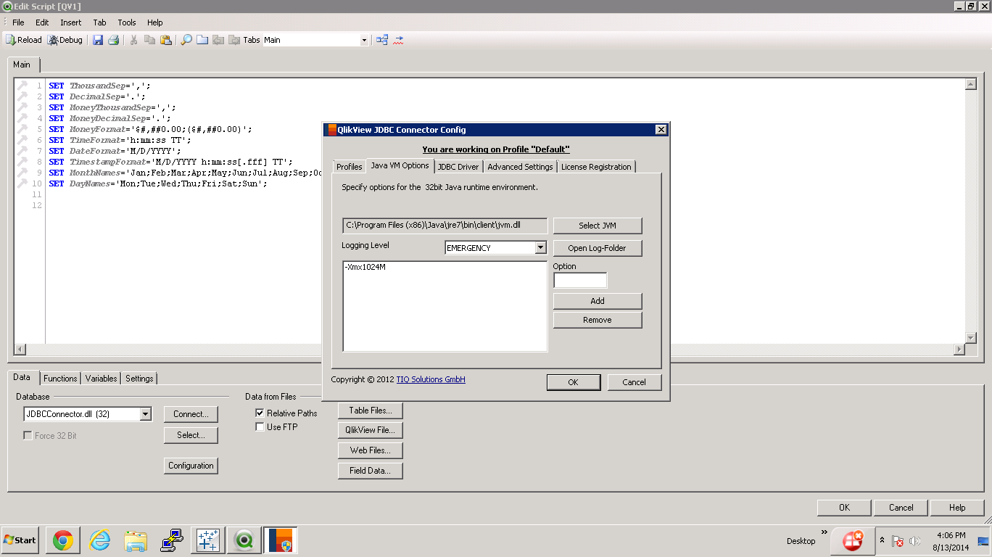Click the Field Data... button

(371, 471)
